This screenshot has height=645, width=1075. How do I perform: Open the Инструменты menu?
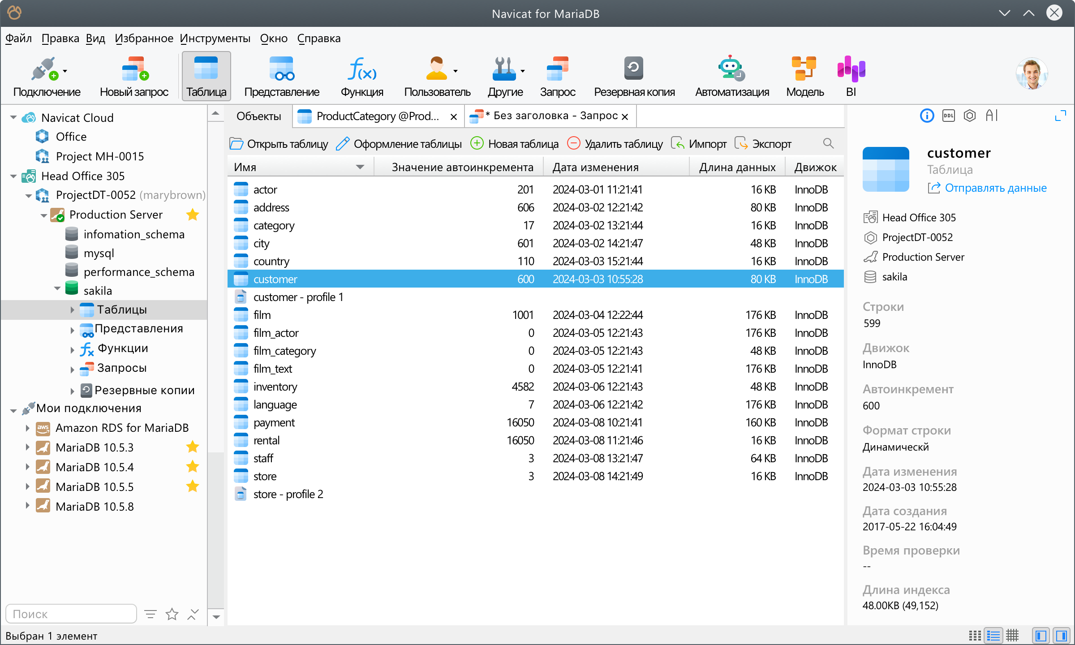point(215,39)
